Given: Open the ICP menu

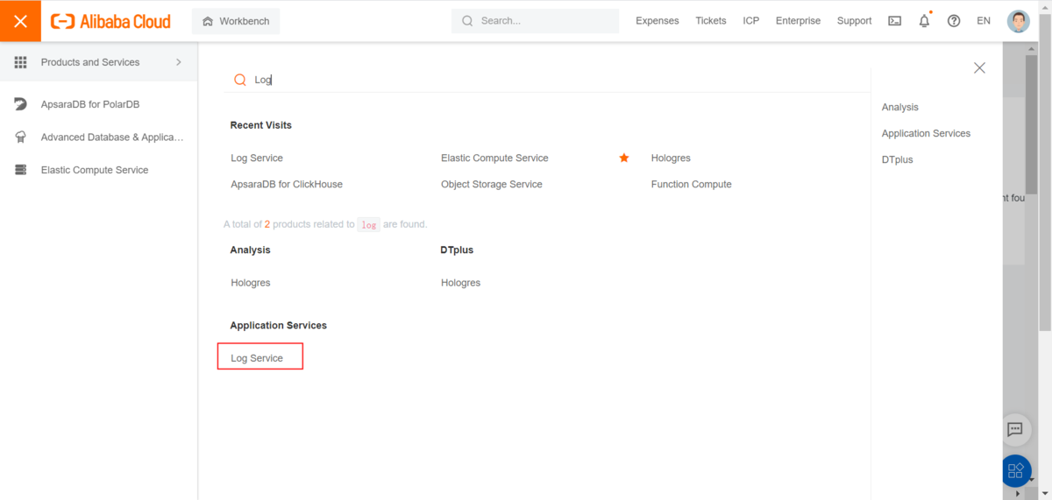Looking at the screenshot, I should (x=751, y=21).
